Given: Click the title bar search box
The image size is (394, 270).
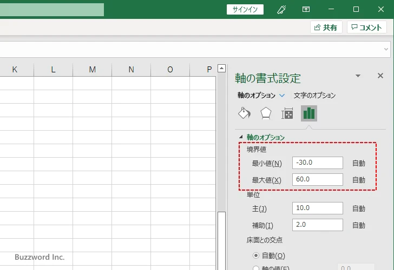Looking at the screenshot, I should [x=52, y=10].
